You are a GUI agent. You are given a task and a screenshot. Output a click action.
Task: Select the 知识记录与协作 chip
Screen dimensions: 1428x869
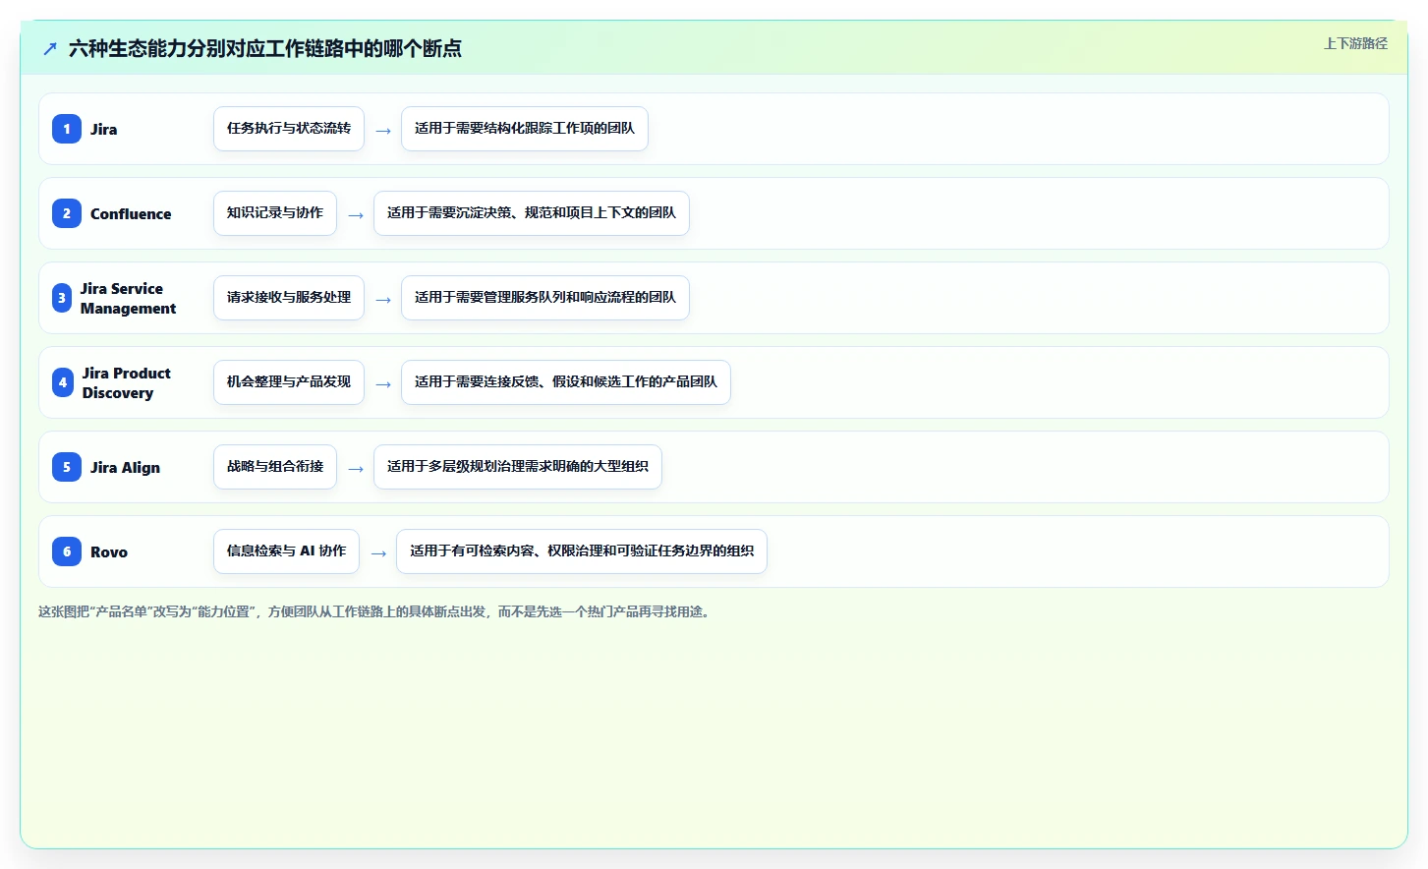275,213
